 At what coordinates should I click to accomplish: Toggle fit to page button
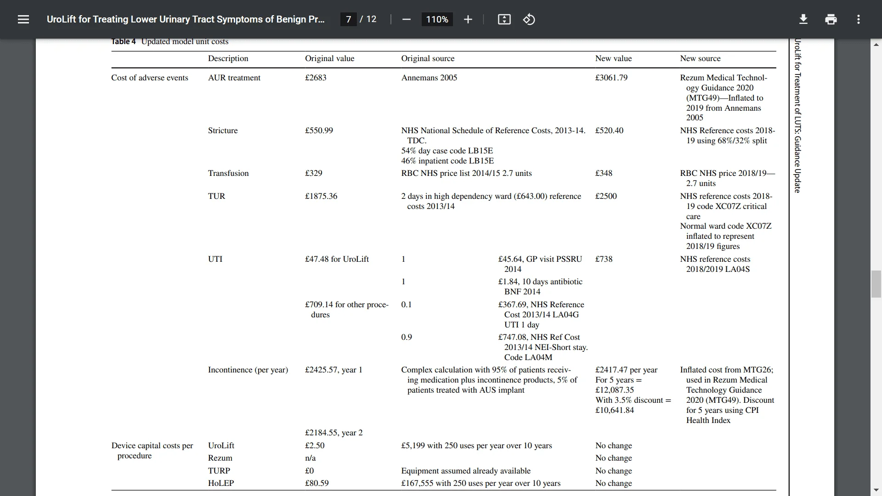[x=504, y=19]
